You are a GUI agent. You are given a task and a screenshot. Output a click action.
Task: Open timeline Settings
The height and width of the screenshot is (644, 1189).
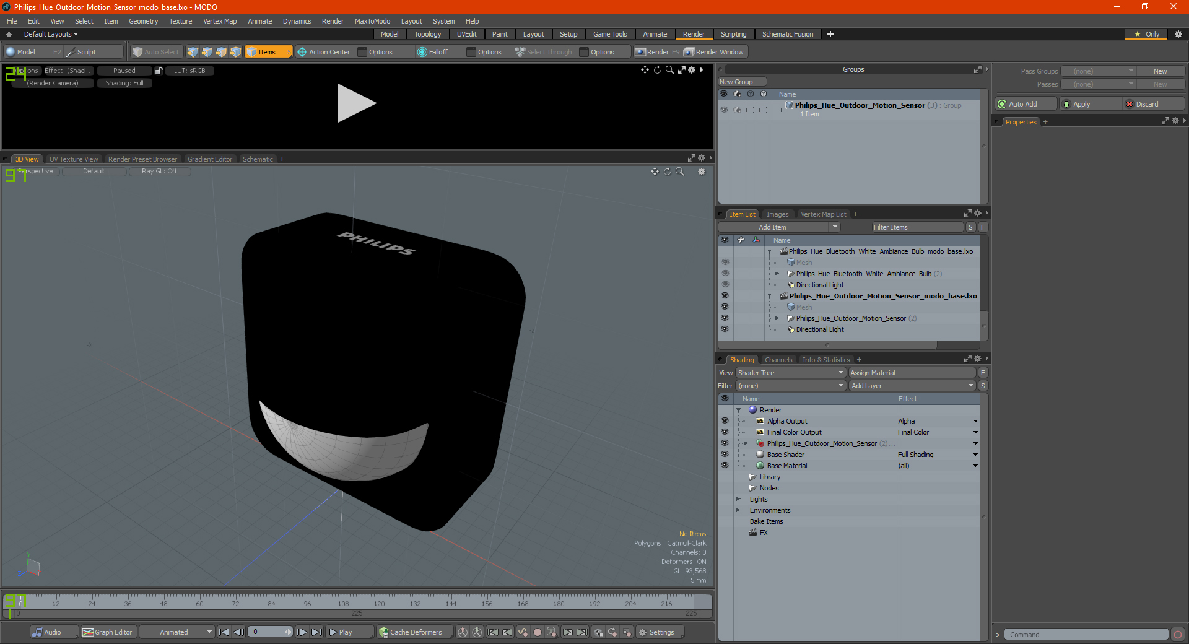660,632
